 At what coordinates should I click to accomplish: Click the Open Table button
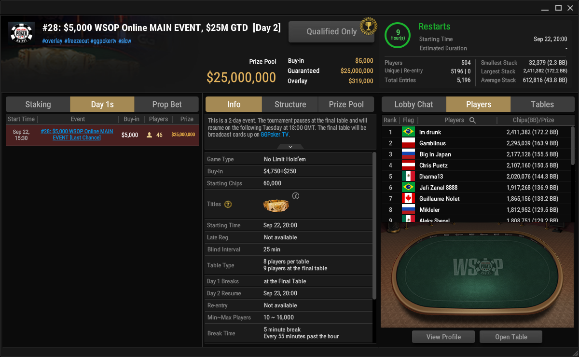pyautogui.click(x=511, y=337)
